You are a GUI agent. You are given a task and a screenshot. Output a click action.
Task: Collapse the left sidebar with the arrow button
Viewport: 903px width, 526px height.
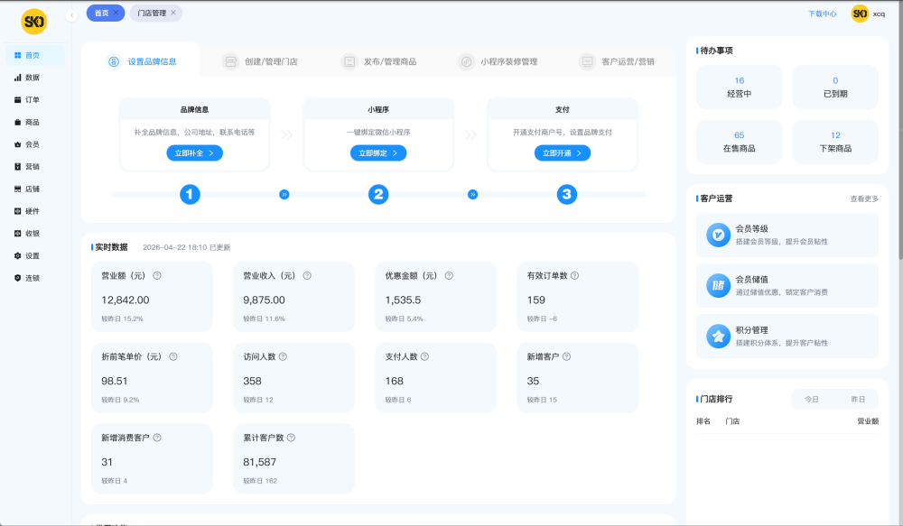(x=71, y=15)
